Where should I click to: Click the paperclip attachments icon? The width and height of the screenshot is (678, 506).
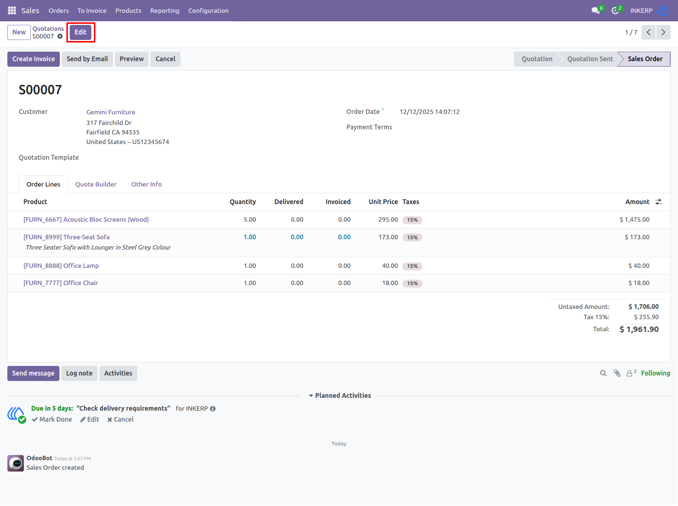617,373
